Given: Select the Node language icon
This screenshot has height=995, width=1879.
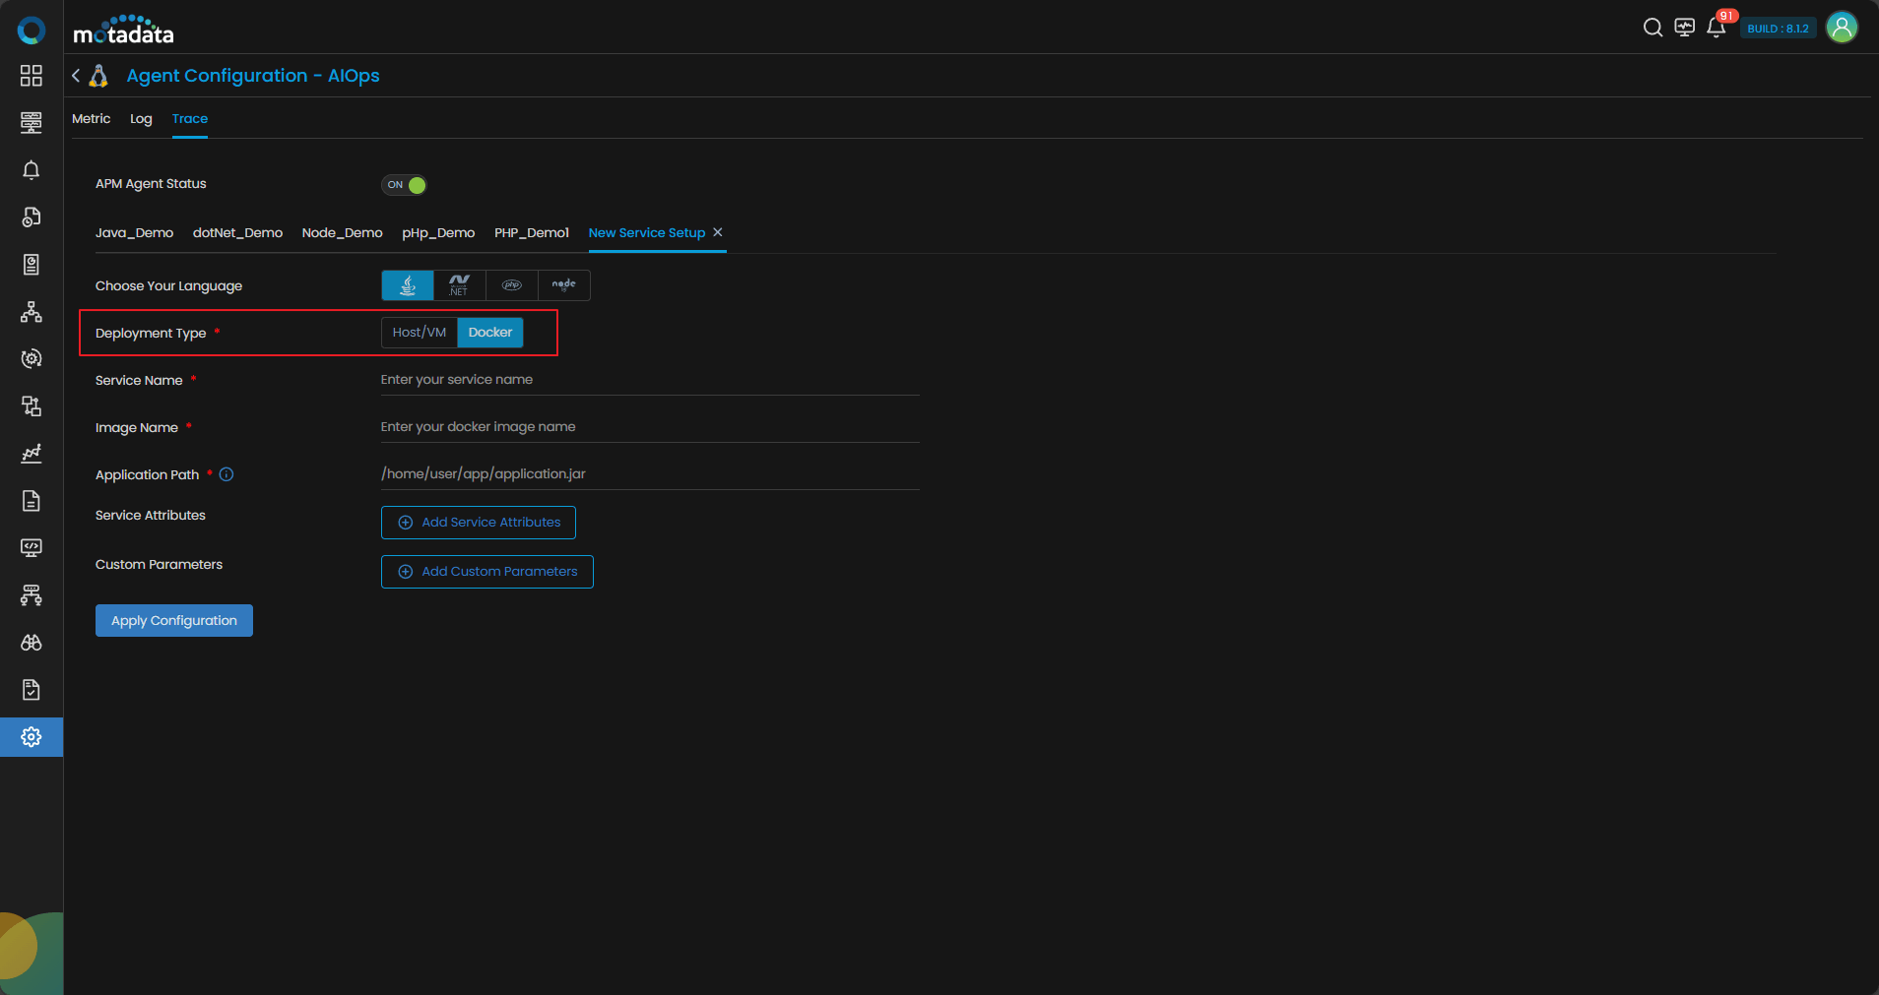Looking at the screenshot, I should [564, 285].
